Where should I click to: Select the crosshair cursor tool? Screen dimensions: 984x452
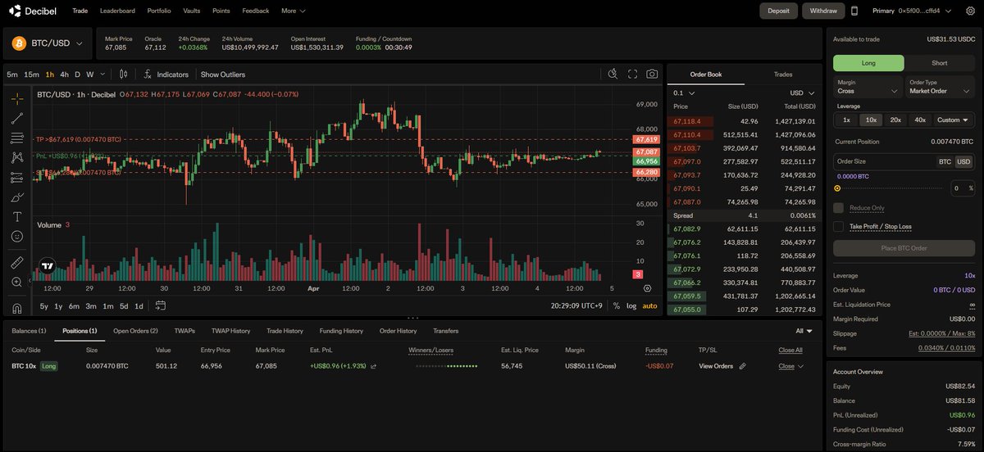(x=17, y=98)
